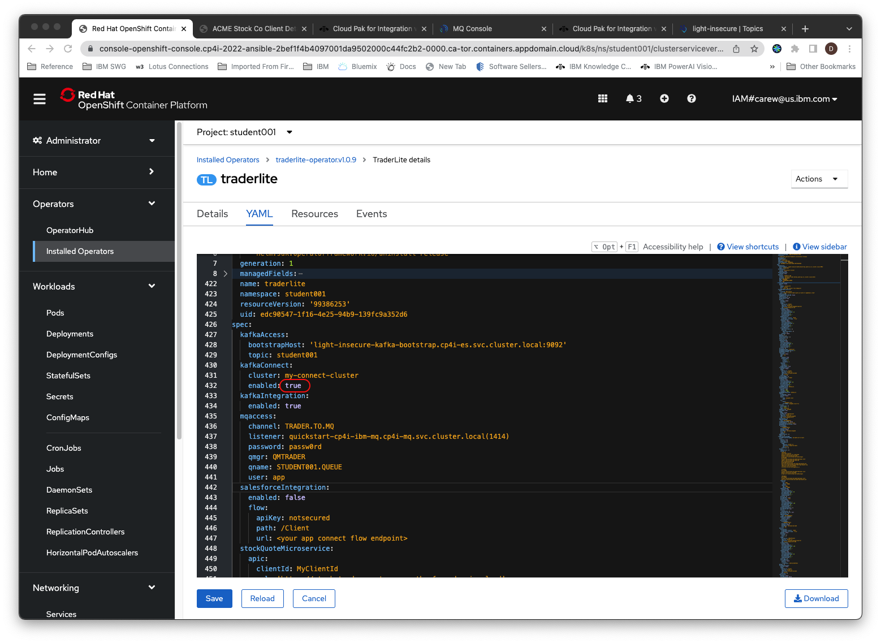Open the Reference bookmarks folder

(x=50, y=67)
